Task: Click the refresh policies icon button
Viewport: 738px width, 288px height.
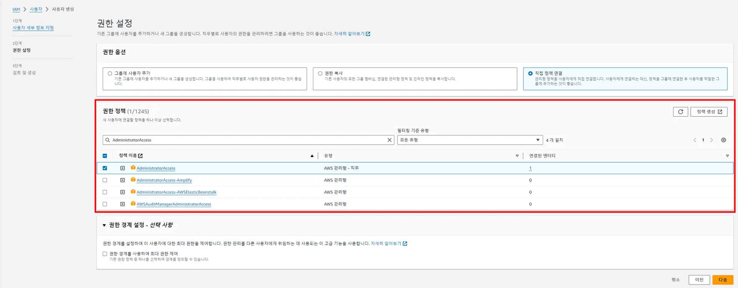Action: point(680,112)
